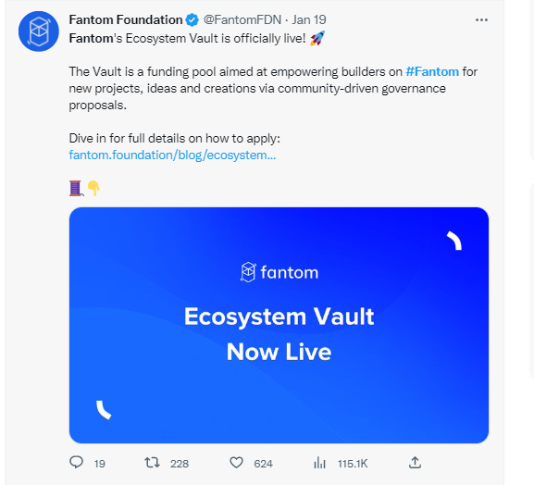Click the 115.1K views count

[353, 464]
